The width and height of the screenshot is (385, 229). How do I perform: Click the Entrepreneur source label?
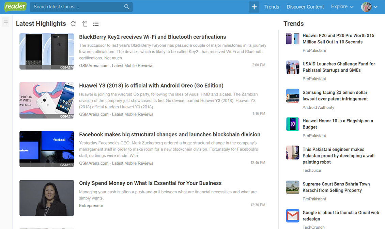91,206
